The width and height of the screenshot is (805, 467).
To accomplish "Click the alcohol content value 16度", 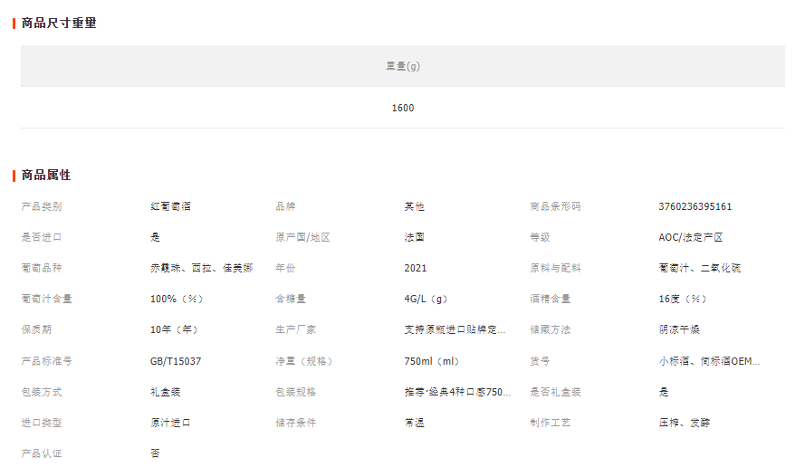I will click(x=683, y=299).
